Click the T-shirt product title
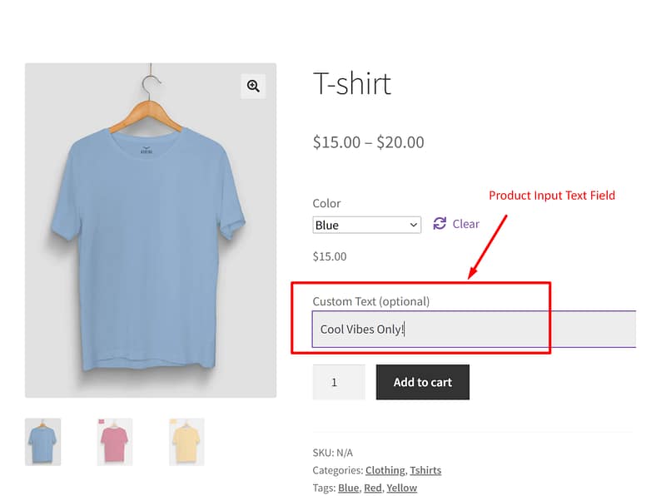This screenshot has height=496, width=666. (352, 83)
